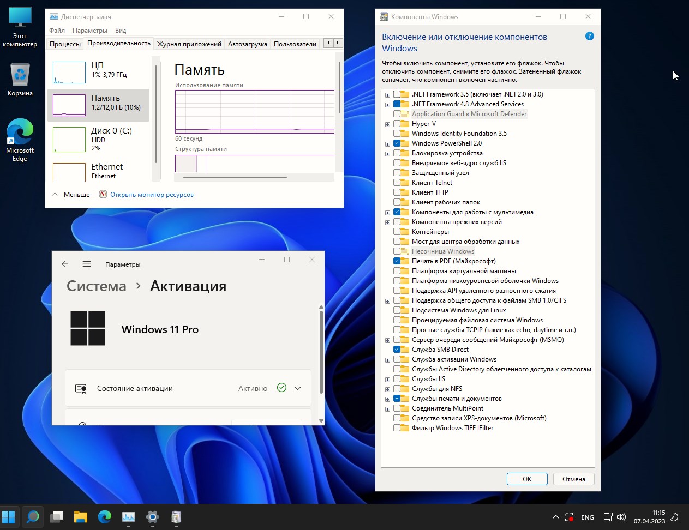
Task: Open the Параметры menu in Task Manager
Action: click(x=90, y=31)
